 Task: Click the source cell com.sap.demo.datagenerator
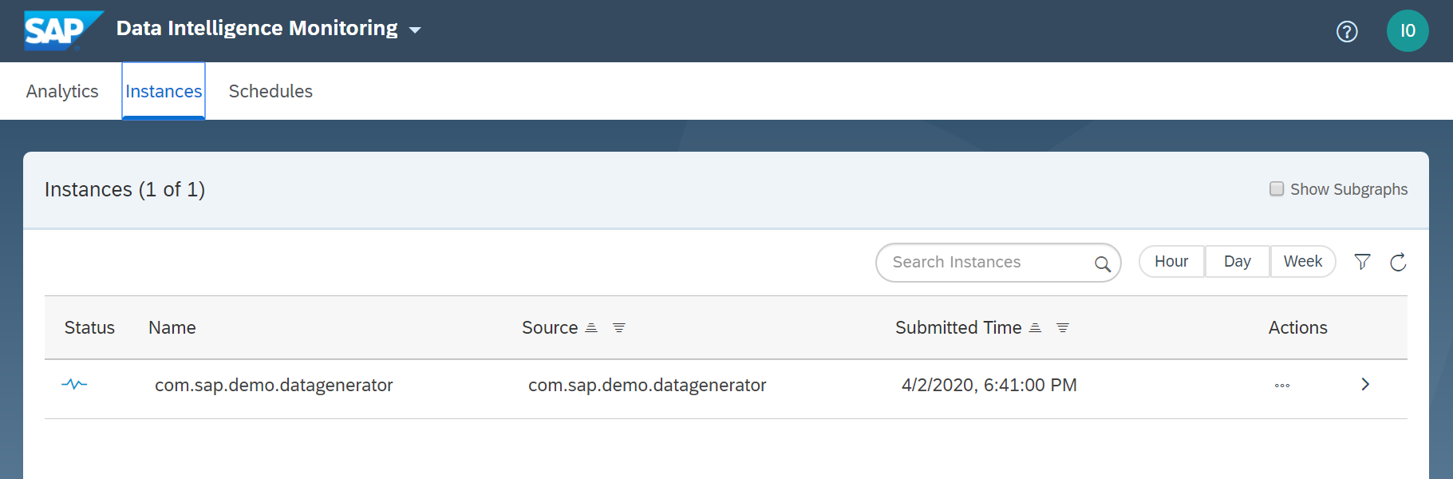coord(647,385)
